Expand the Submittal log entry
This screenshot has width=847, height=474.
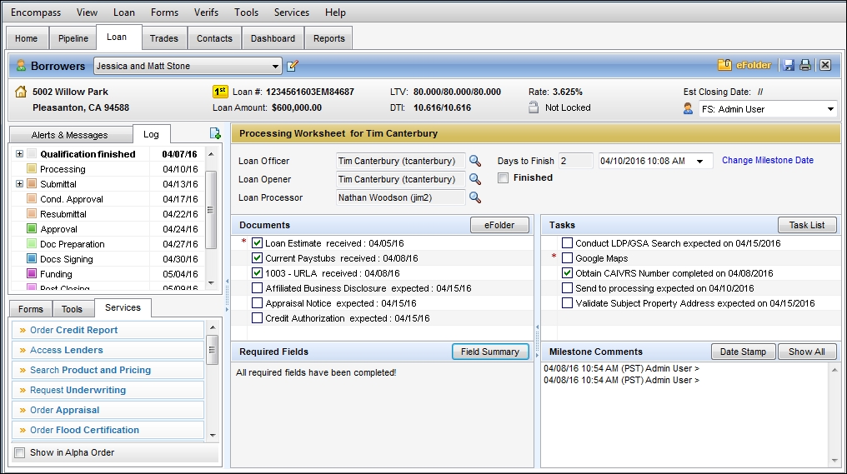click(19, 184)
